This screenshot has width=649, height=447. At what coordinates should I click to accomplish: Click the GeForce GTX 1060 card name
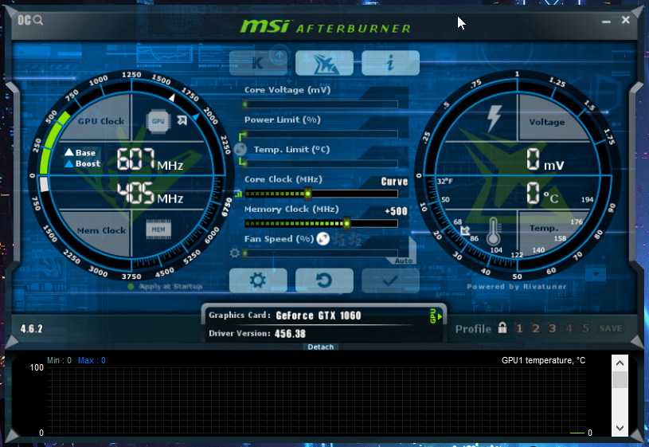319,316
